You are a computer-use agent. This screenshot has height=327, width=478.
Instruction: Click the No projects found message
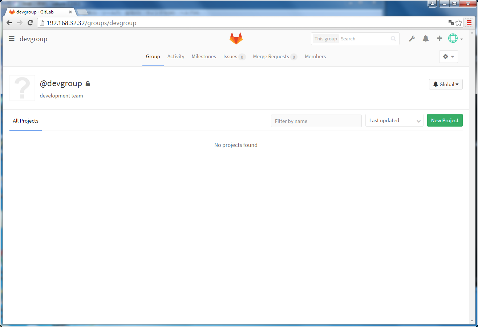click(236, 145)
